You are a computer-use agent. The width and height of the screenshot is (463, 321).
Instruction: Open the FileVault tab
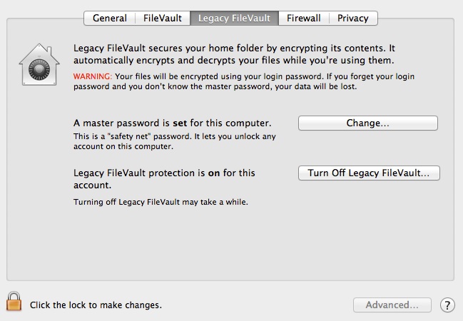click(163, 18)
